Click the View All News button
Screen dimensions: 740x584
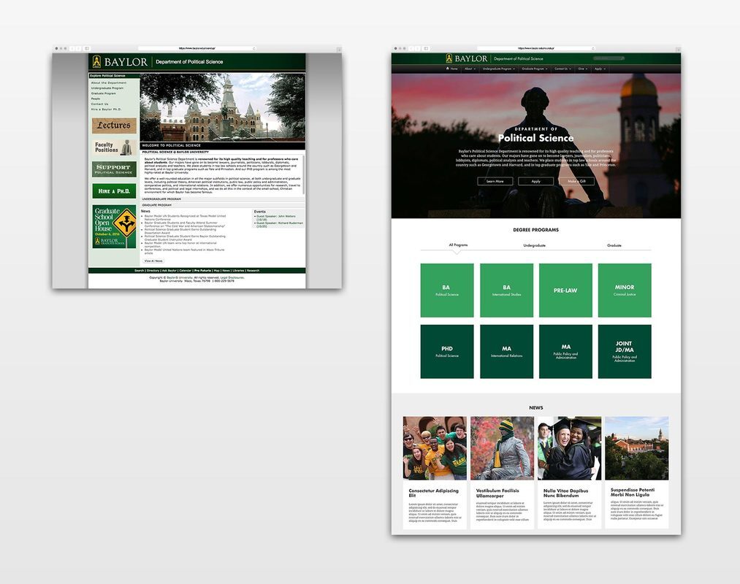pyautogui.click(x=153, y=261)
